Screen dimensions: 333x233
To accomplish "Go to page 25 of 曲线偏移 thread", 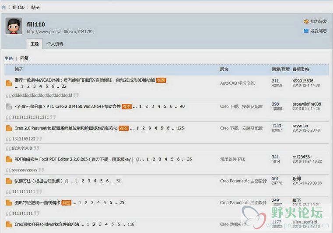I will click(x=122, y=202).
